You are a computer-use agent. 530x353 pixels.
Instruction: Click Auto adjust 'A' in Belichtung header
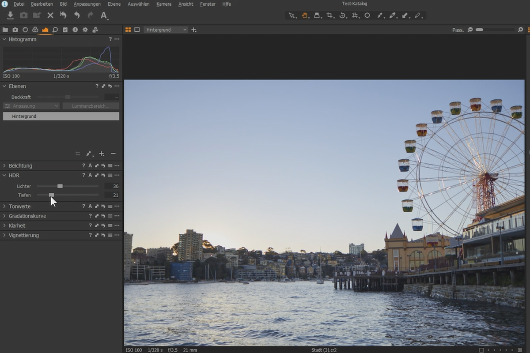90,165
